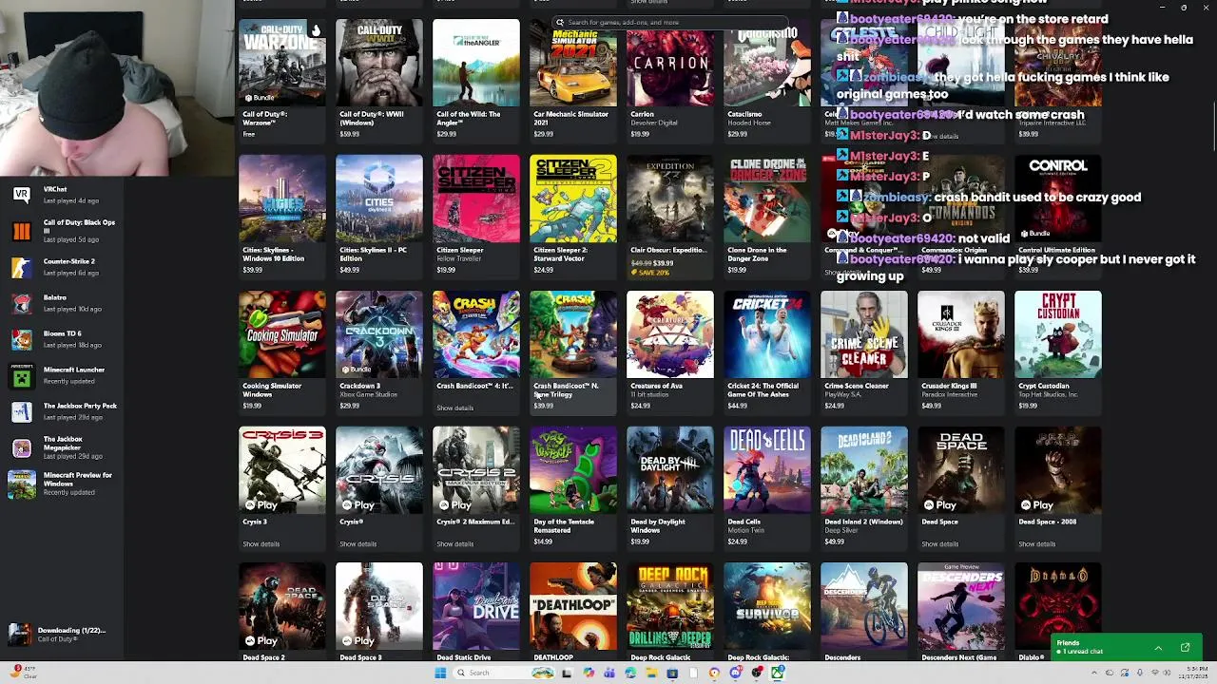This screenshot has height=684, width=1217.
Task: Play Dead Space remake tile
Action: (939, 505)
